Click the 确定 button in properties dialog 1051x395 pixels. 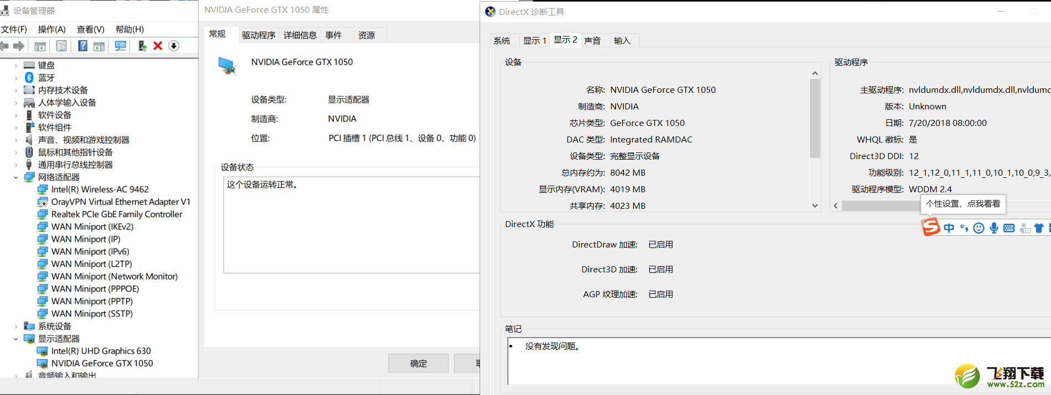point(418,364)
